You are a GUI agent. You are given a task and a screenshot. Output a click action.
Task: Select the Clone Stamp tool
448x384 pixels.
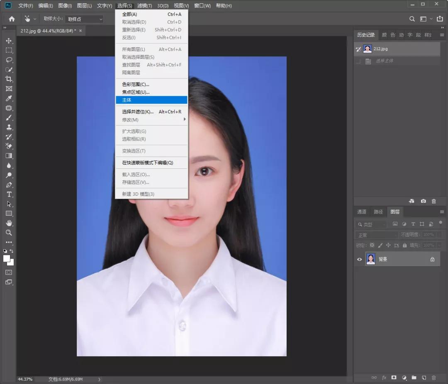[x=9, y=127]
